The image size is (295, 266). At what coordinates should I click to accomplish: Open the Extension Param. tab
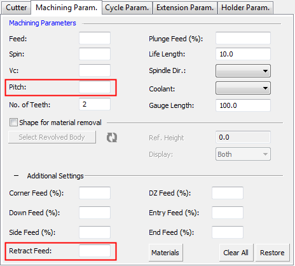(x=185, y=8)
